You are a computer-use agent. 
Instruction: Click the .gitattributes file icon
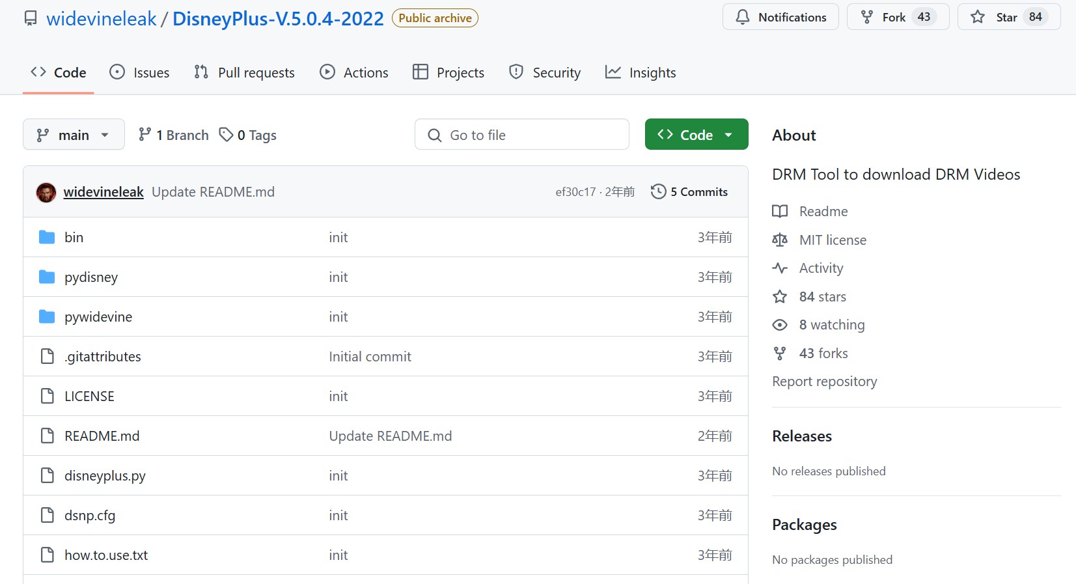pyautogui.click(x=48, y=356)
